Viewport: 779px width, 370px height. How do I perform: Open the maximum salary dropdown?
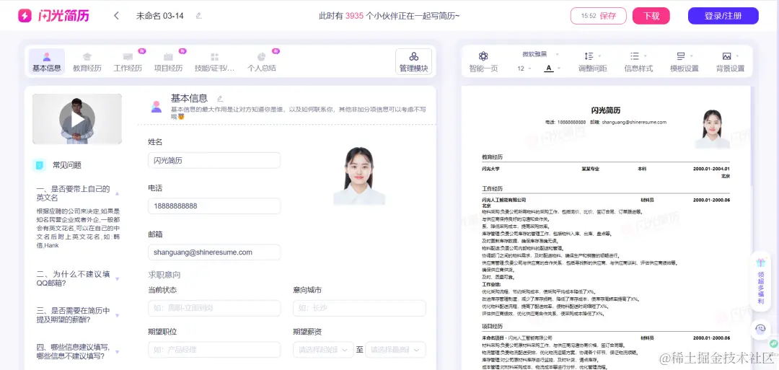(395, 350)
